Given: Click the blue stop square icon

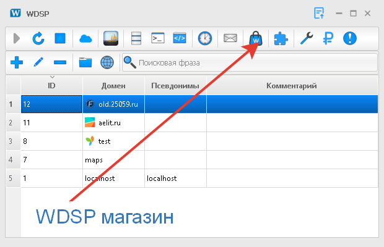Looking at the screenshot, I should 60,38.
